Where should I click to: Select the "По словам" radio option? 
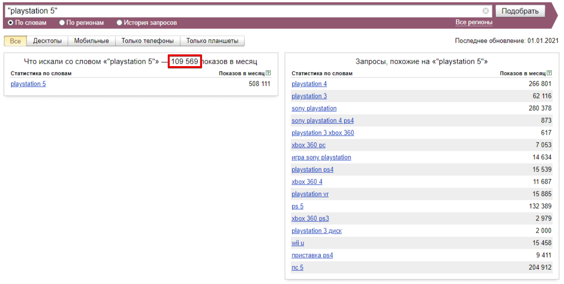coord(11,23)
